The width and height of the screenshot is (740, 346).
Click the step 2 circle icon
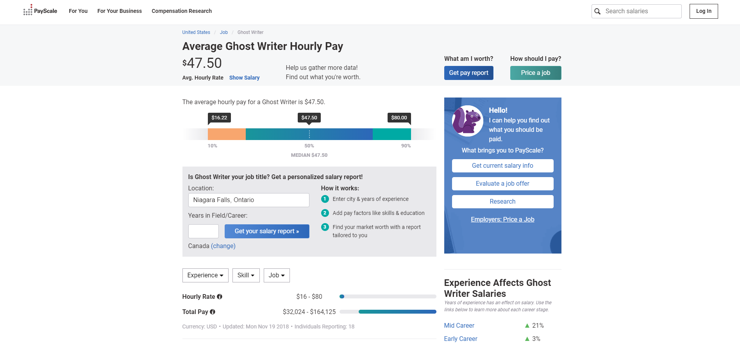[325, 213]
